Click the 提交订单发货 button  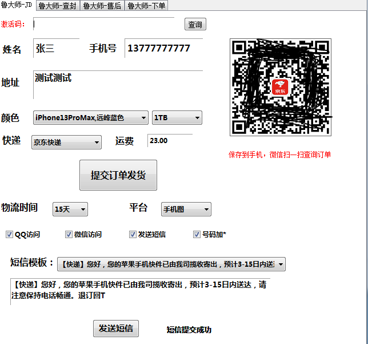tap(118, 175)
